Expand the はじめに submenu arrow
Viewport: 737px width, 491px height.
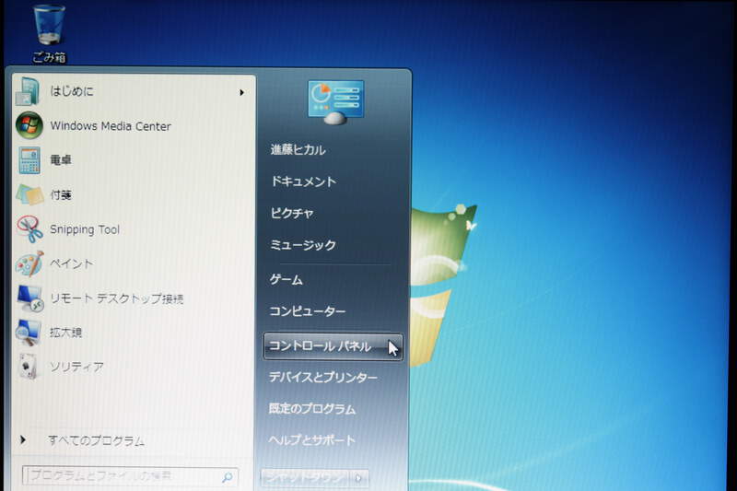241,92
